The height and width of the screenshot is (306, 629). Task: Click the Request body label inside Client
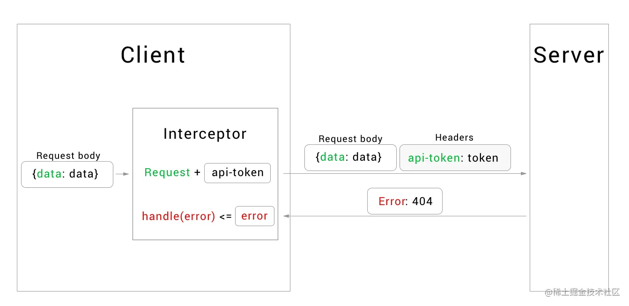[68, 156]
